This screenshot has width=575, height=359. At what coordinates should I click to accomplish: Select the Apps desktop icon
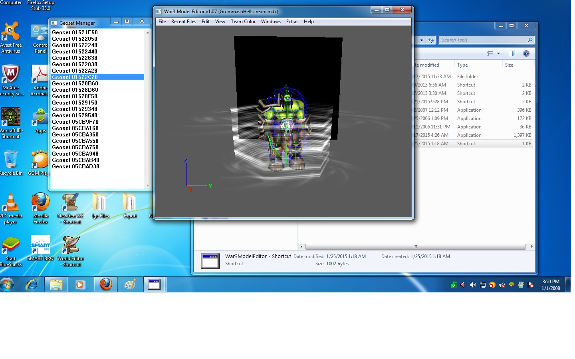click(40, 120)
